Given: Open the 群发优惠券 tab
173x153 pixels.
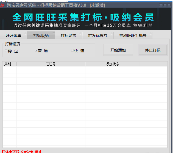Looking at the screenshot, I should point(98,36).
